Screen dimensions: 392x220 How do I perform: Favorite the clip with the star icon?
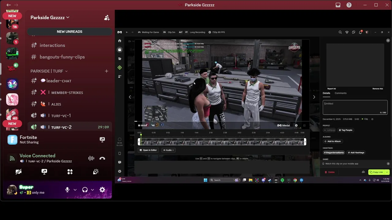(x=372, y=119)
